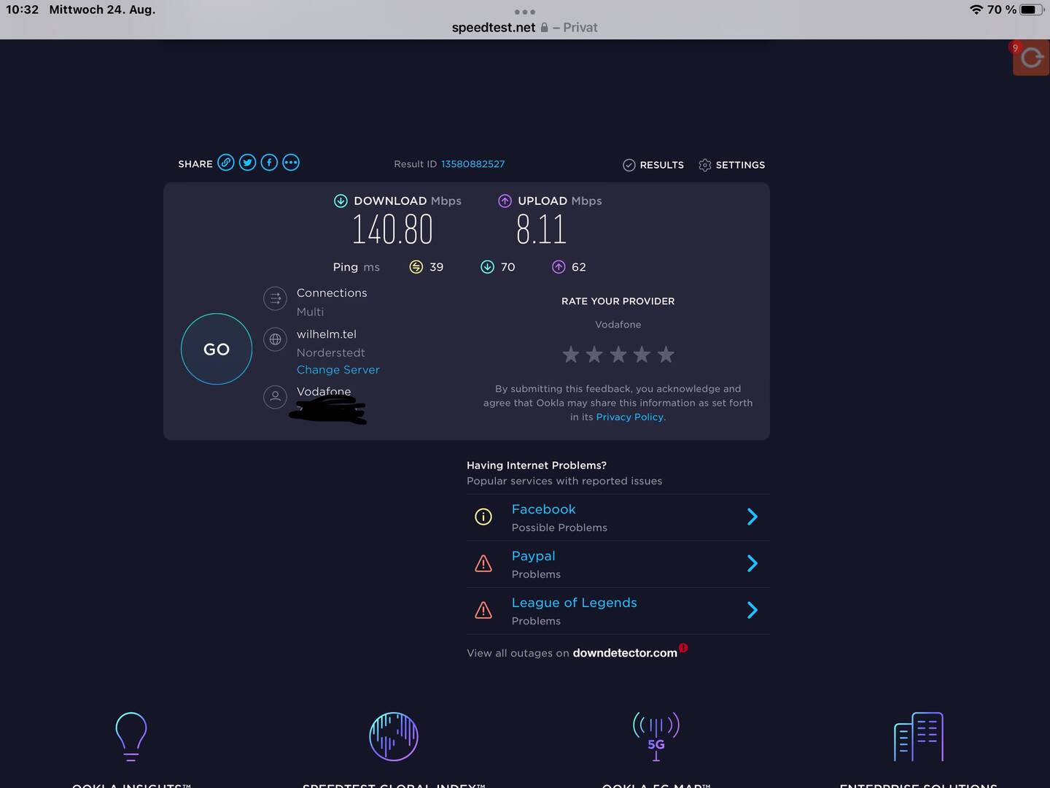
Task: Click Change Server link
Action: 338,370
